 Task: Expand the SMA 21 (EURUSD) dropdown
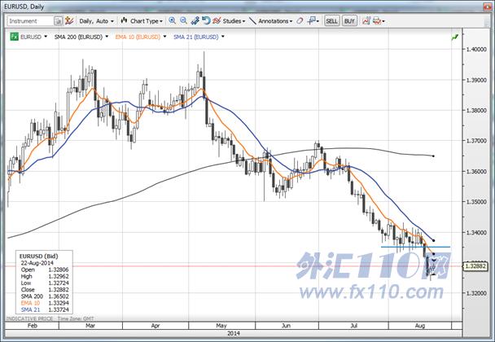click(222, 37)
